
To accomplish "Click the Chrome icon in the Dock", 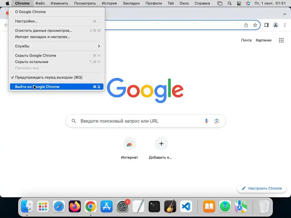I will pos(91,206).
